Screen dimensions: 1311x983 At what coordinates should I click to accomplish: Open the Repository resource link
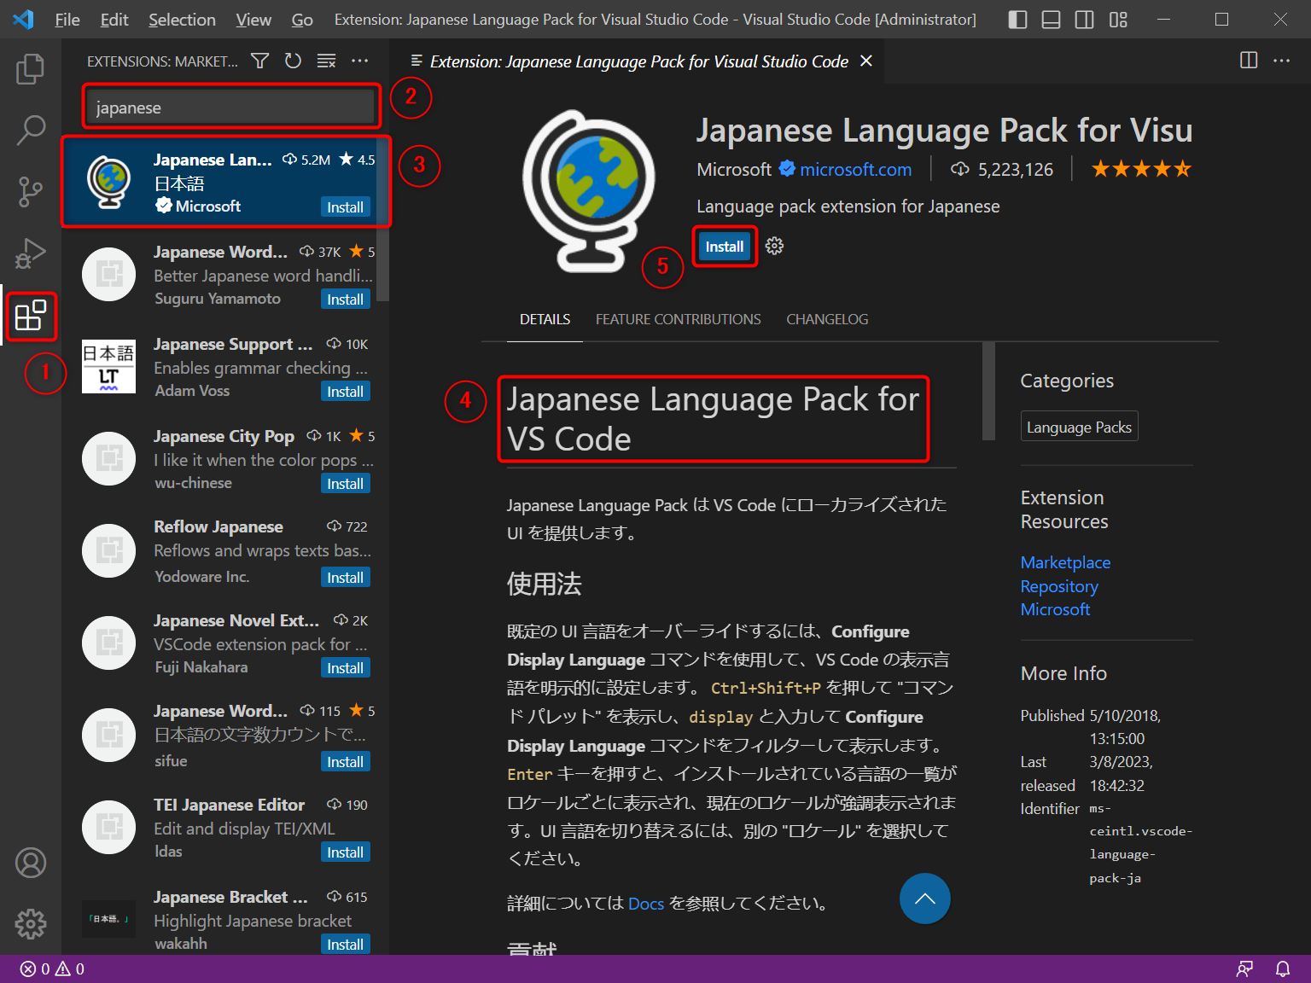click(1059, 586)
